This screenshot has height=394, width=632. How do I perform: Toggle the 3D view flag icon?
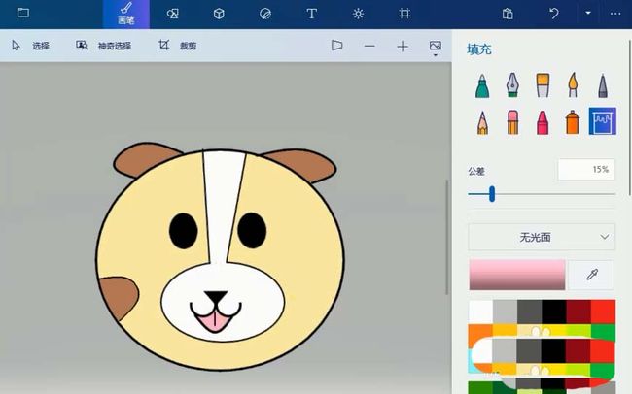337,46
